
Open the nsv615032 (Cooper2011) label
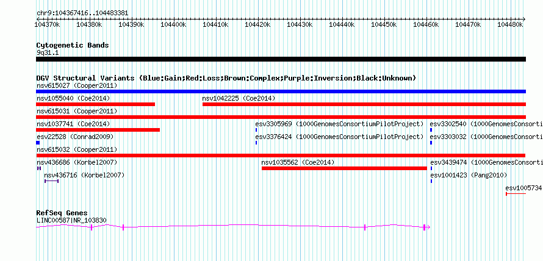77,149
